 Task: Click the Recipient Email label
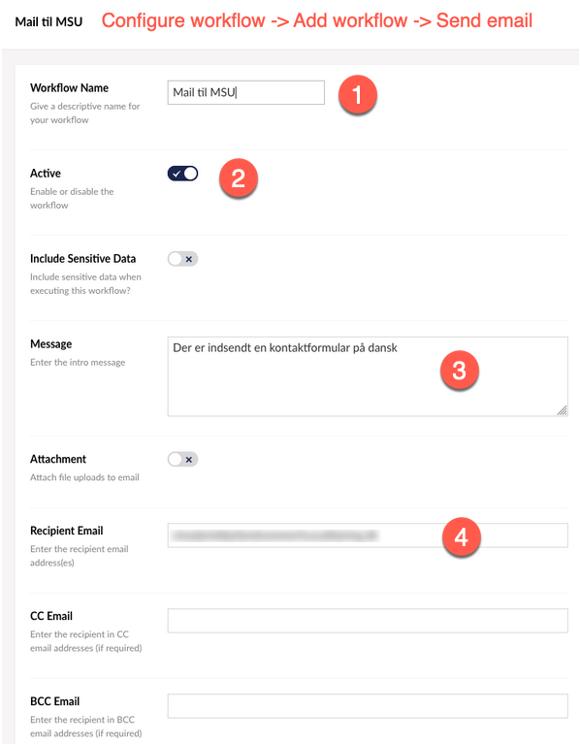coord(66,531)
